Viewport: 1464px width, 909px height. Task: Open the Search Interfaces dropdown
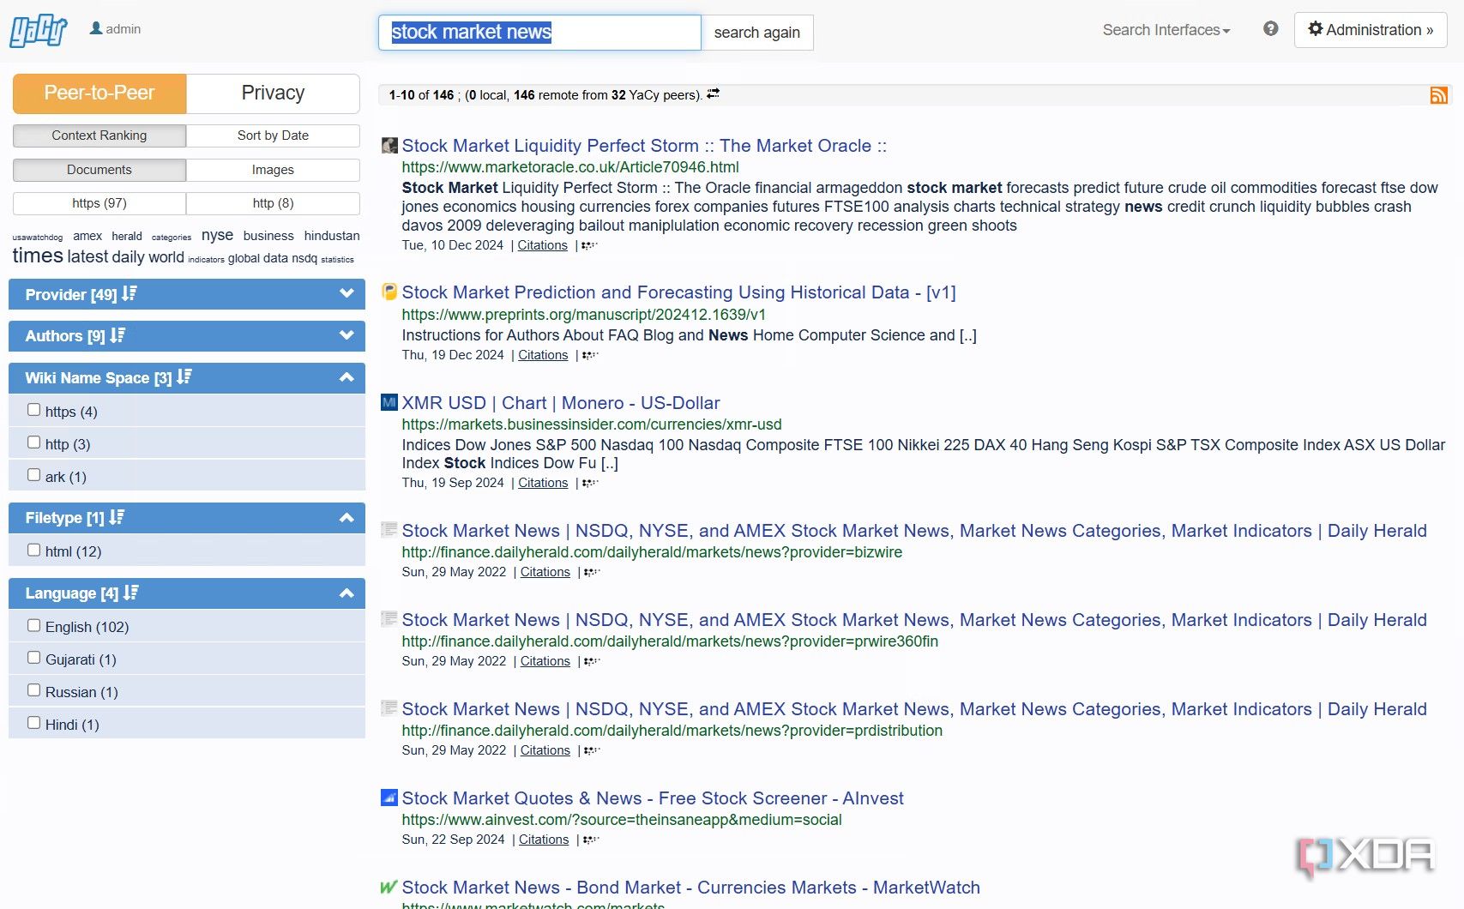1166,30
